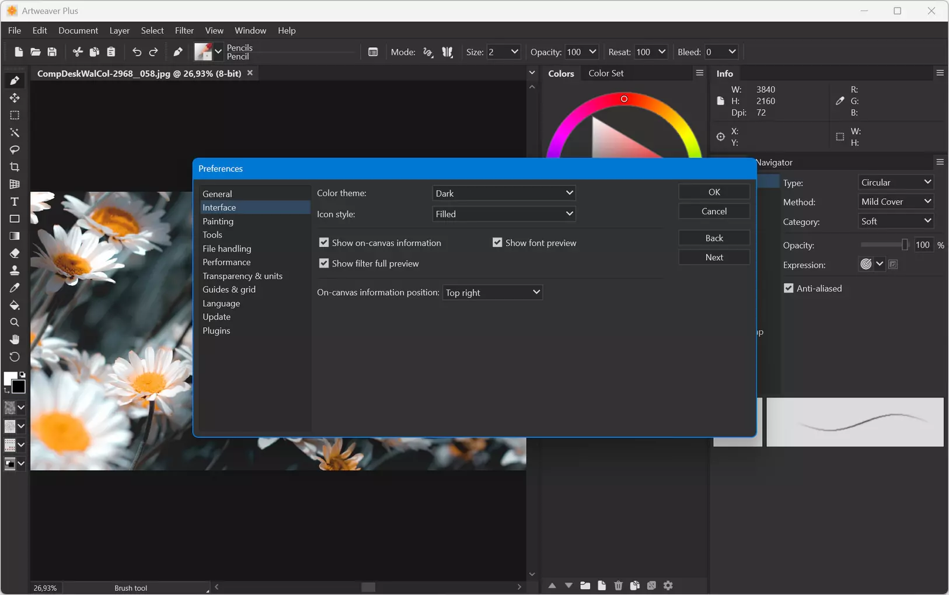Toggle Show font preview checkbox
The width and height of the screenshot is (949, 595).
[x=497, y=243]
